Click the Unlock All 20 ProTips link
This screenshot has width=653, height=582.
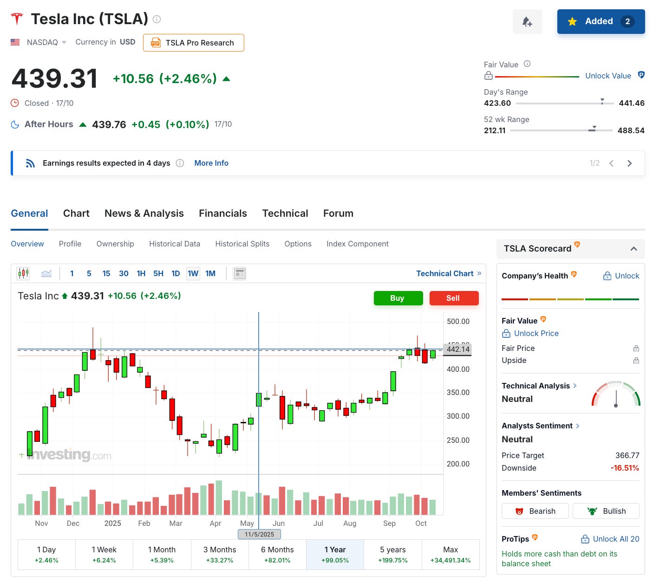tap(610, 539)
